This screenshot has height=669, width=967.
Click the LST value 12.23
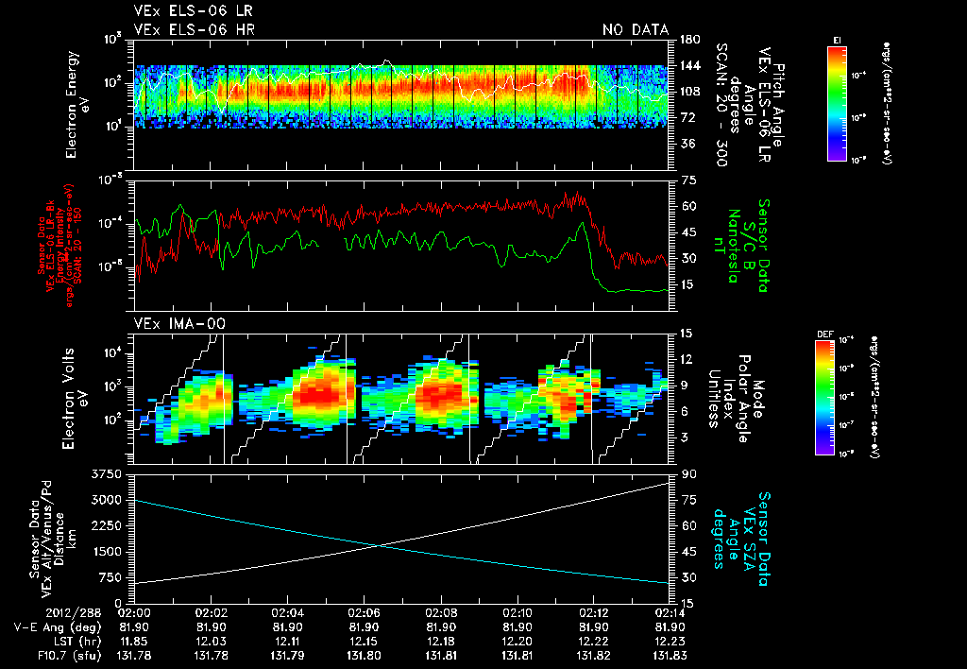(670, 642)
